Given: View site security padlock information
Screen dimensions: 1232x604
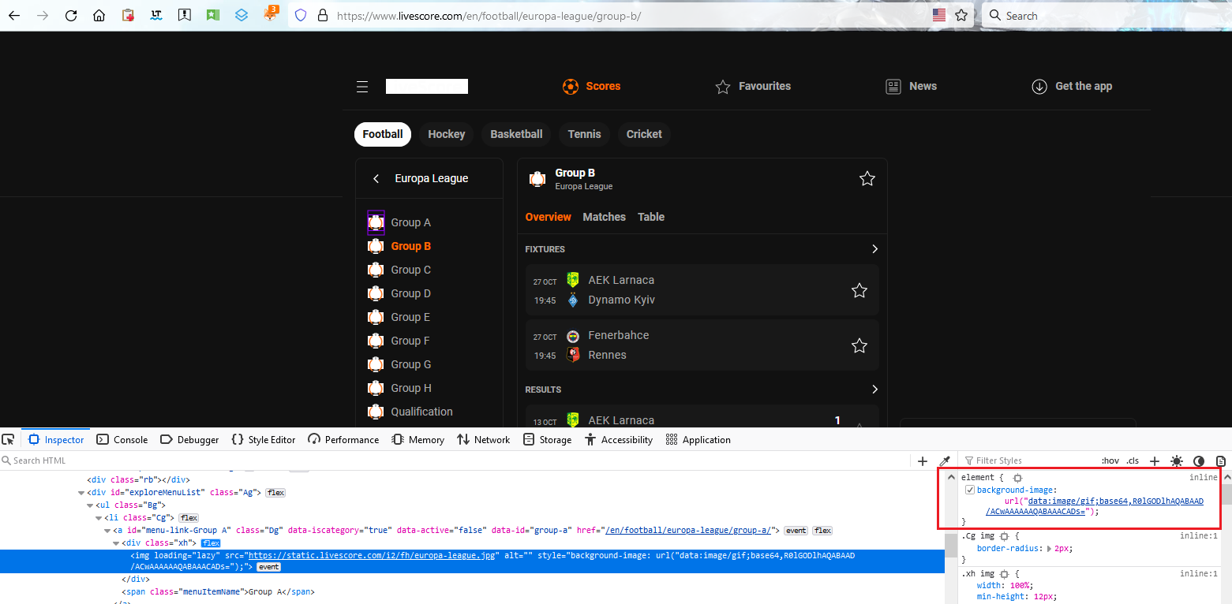Looking at the screenshot, I should point(322,15).
